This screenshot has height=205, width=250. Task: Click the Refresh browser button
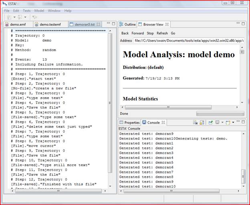(x=162, y=33)
